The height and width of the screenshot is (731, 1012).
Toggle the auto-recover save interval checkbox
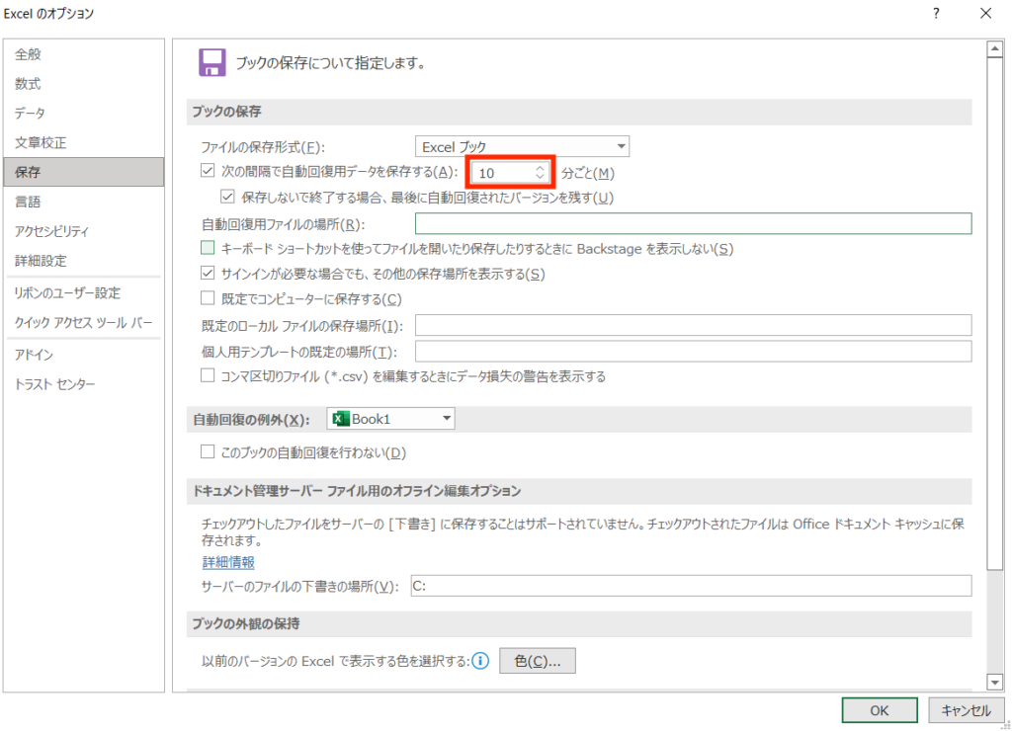[208, 172]
